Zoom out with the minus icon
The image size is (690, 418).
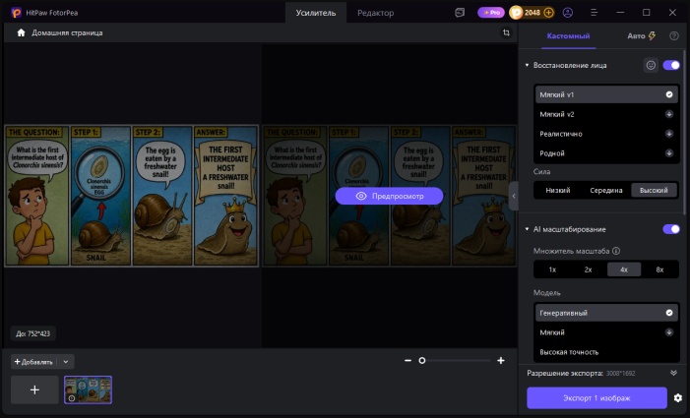coord(408,360)
